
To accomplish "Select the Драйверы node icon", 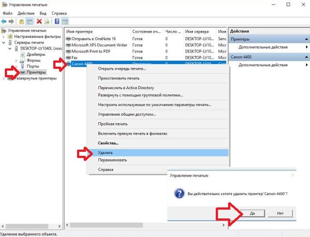I will tap(22, 54).
